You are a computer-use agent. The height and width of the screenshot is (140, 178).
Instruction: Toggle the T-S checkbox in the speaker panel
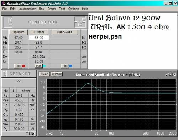(33, 134)
